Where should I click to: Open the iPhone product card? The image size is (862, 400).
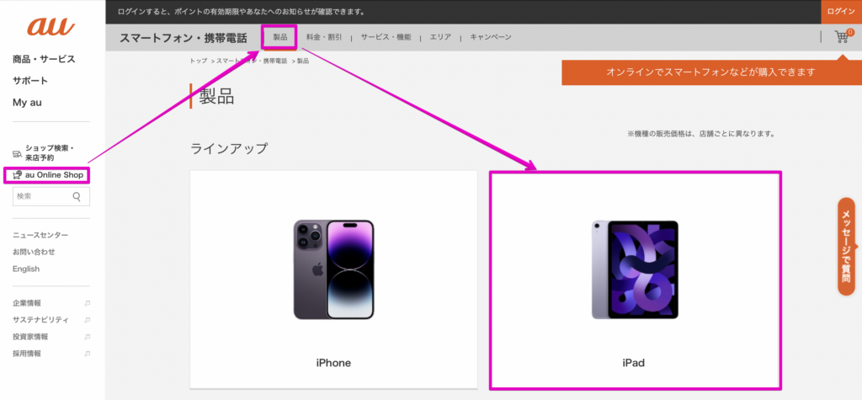[x=333, y=279]
